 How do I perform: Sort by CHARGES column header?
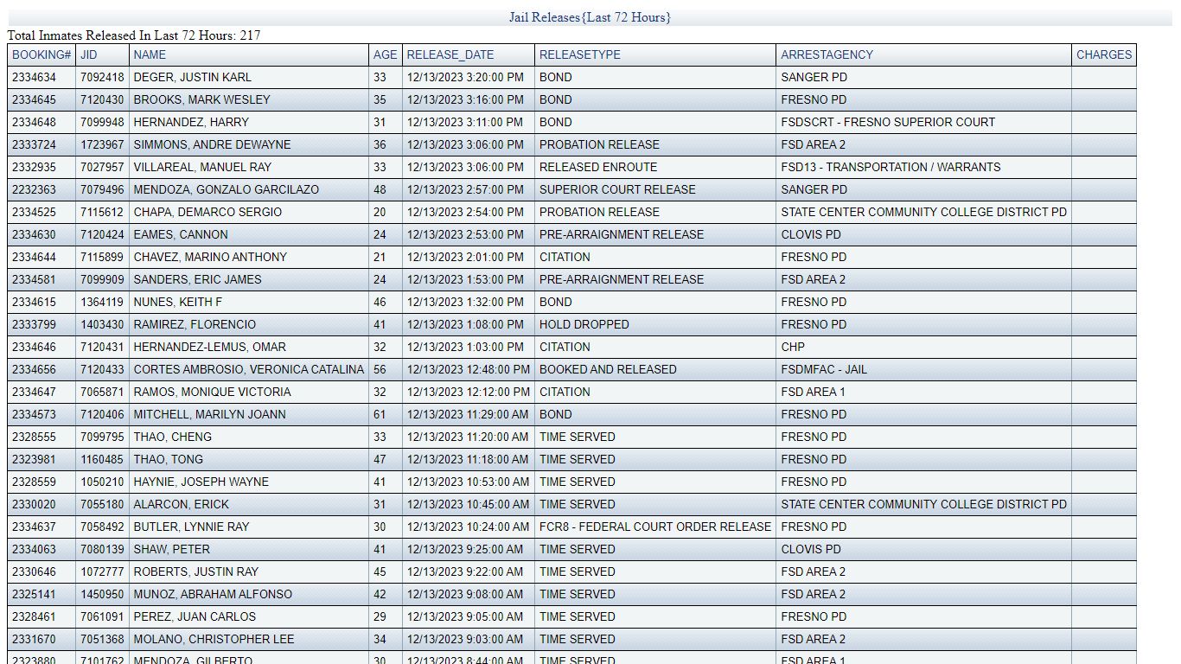pos(1104,54)
